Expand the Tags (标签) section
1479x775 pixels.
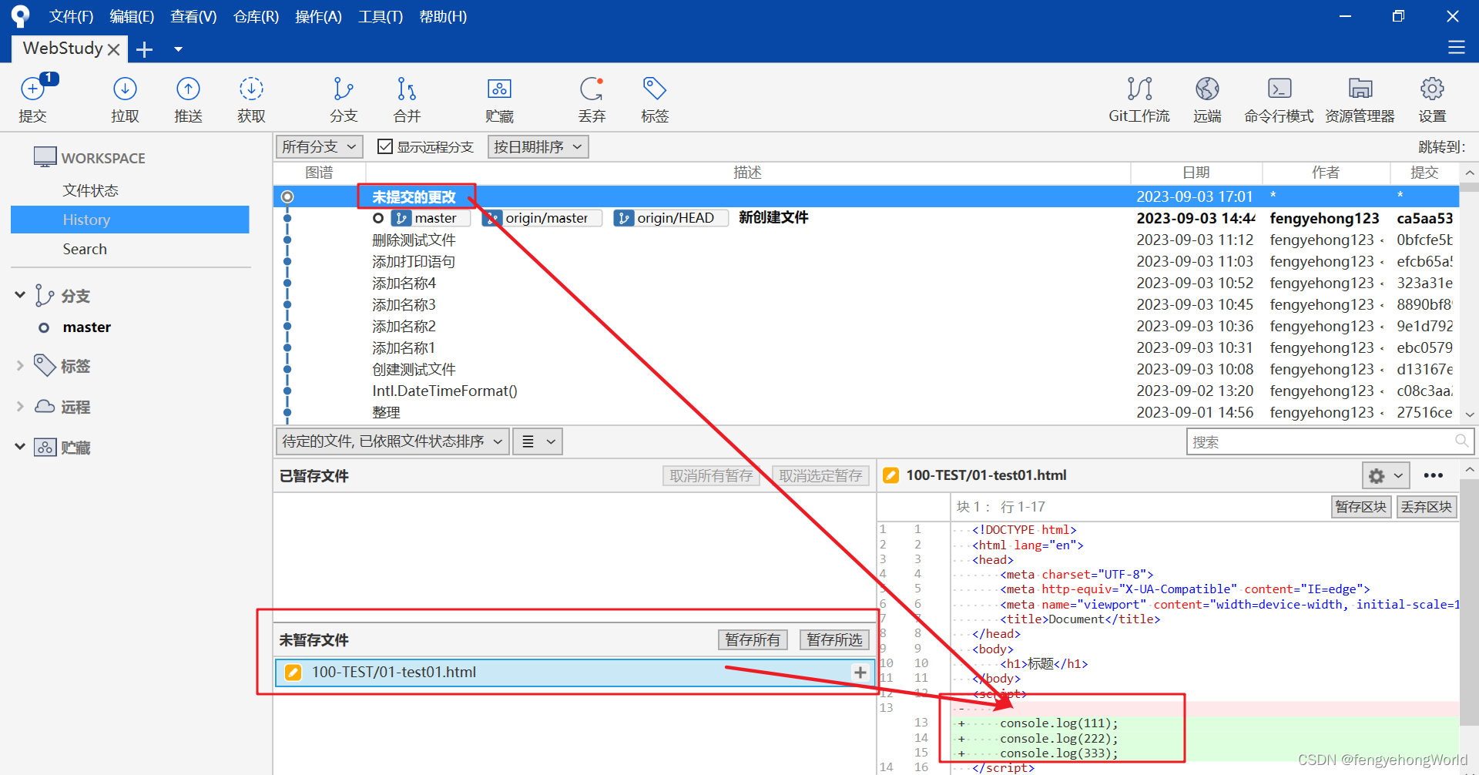pyautogui.click(x=20, y=366)
